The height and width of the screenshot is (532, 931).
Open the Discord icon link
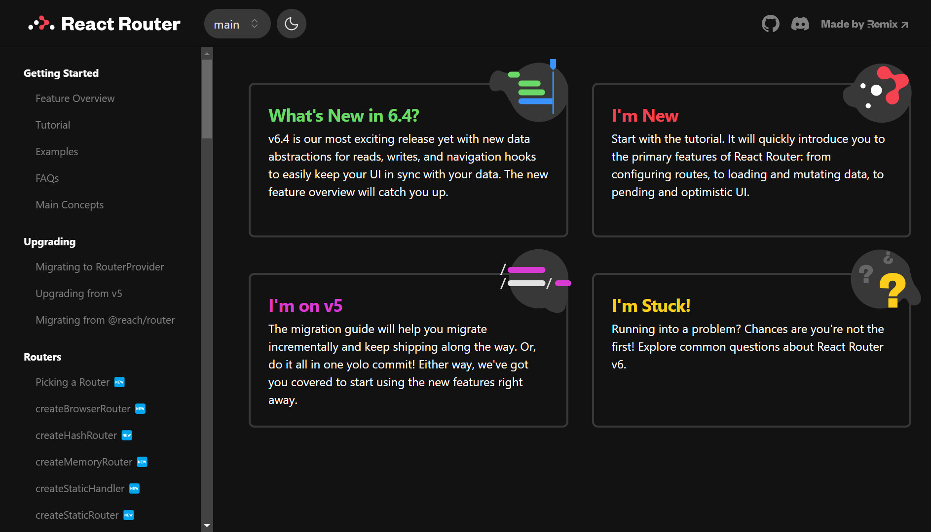click(800, 24)
